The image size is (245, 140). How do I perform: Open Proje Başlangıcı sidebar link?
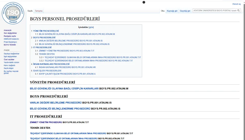pyautogui.click(x=10, y=42)
